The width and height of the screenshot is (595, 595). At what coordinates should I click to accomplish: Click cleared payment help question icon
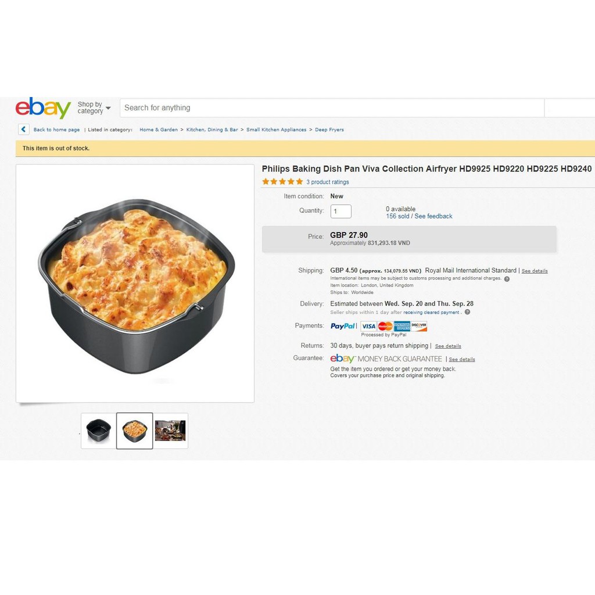pos(467,312)
